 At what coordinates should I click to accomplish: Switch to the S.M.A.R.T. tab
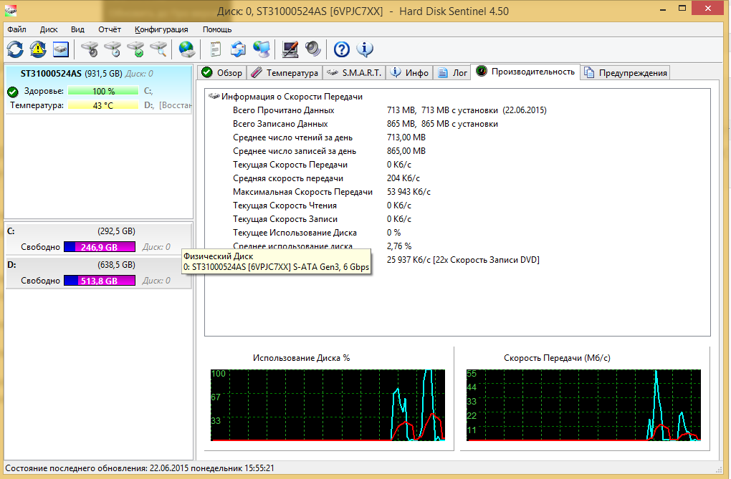354,72
